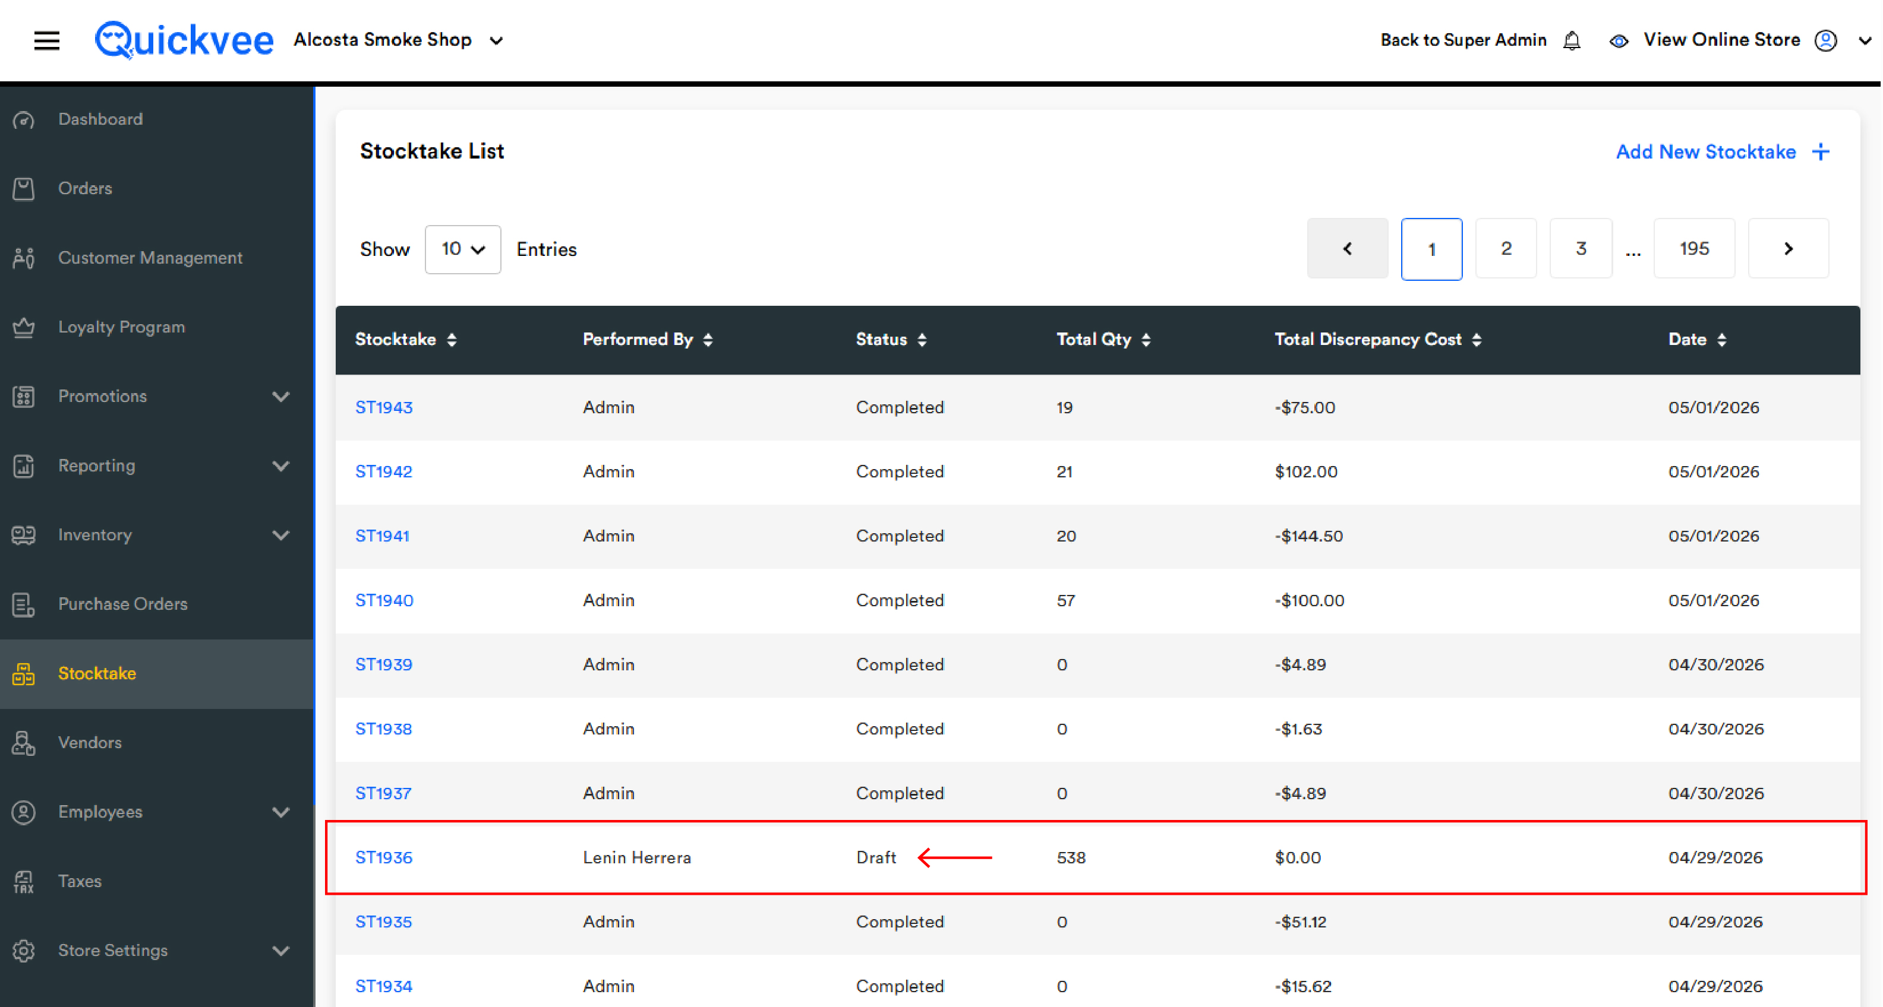The width and height of the screenshot is (1883, 1007).
Task: Click the Store Settings gear icon
Action: [x=23, y=951]
